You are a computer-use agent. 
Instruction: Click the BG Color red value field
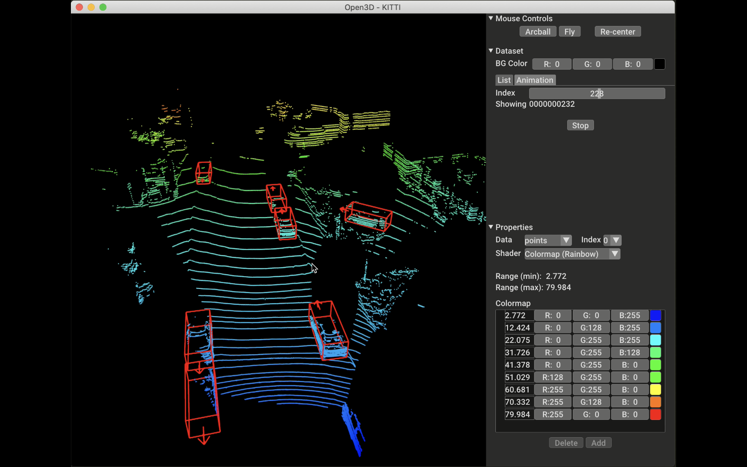552,64
